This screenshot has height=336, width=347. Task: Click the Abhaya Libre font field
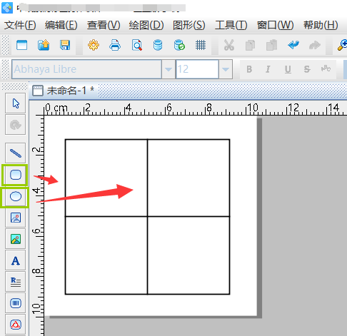86,69
